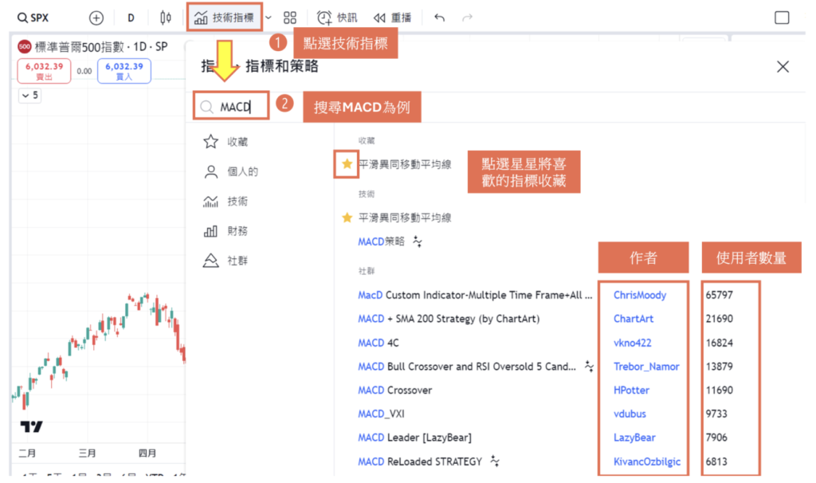Click the 500 S&P symbol logo

point(24,47)
